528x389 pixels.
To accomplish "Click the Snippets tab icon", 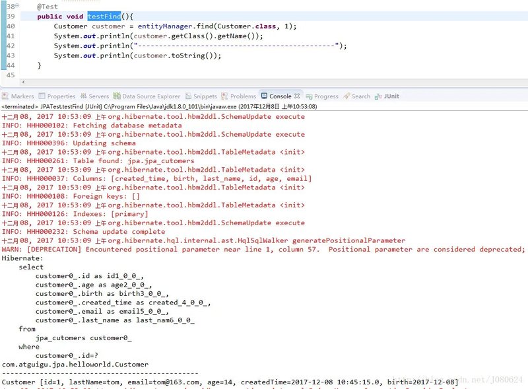I will pyautogui.click(x=188, y=96).
